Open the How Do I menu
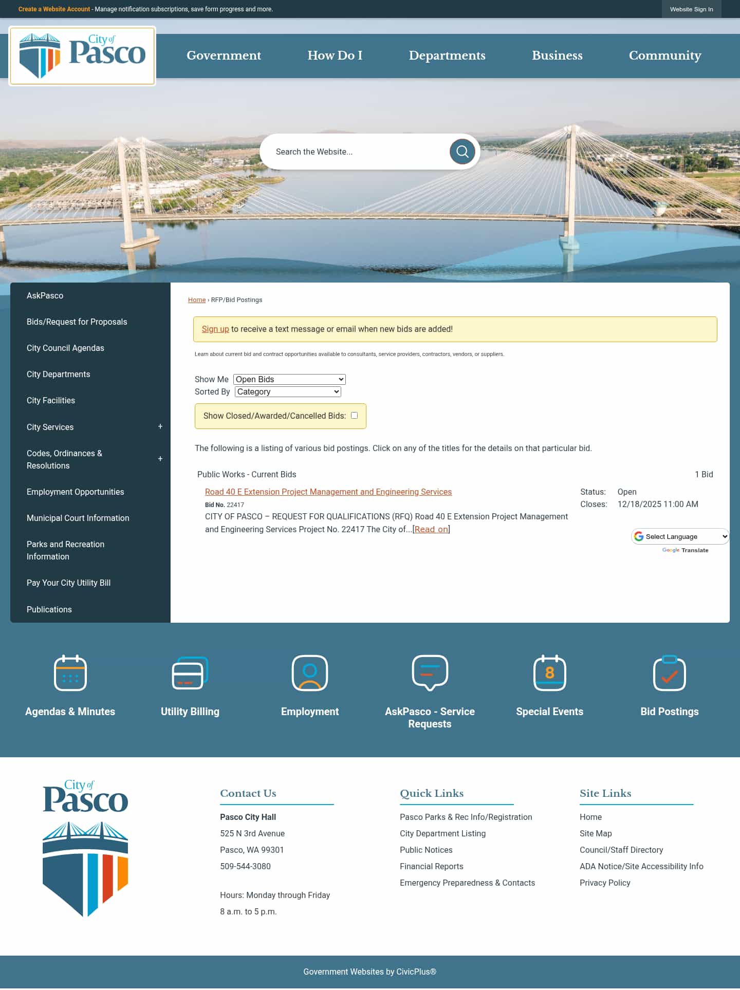Image resolution: width=740 pixels, height=990 pixels. click(335, 55)
